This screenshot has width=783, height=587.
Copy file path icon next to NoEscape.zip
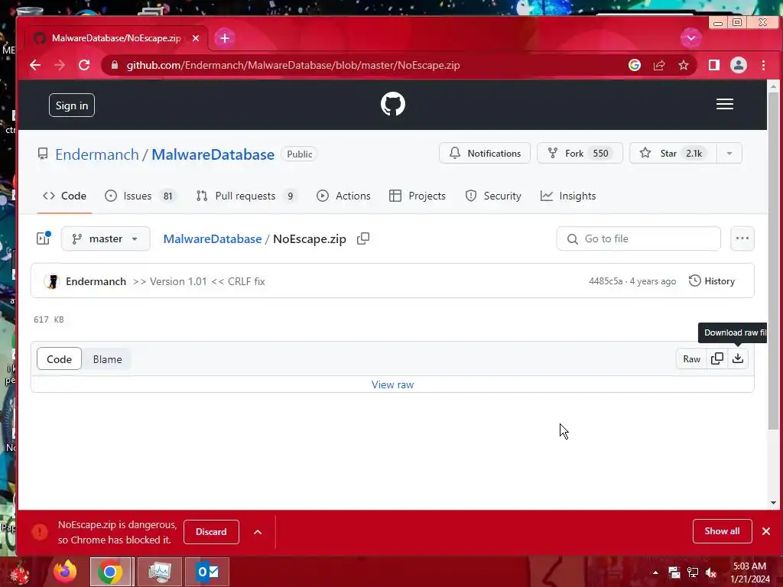(363, 238)
